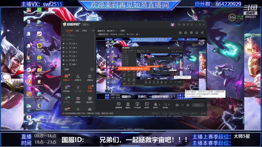
Task: Share the live room
Action: pos(202,33)
